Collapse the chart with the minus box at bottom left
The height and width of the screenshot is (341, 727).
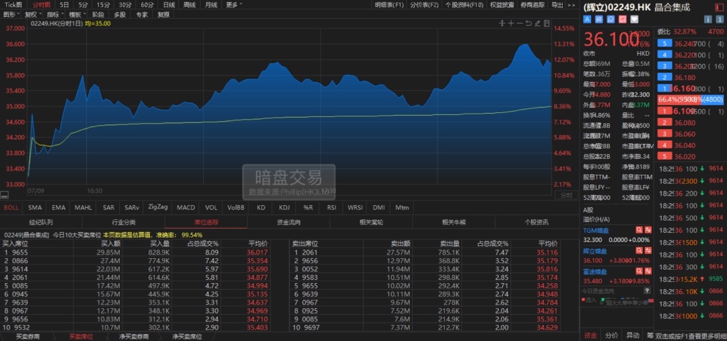4,195
